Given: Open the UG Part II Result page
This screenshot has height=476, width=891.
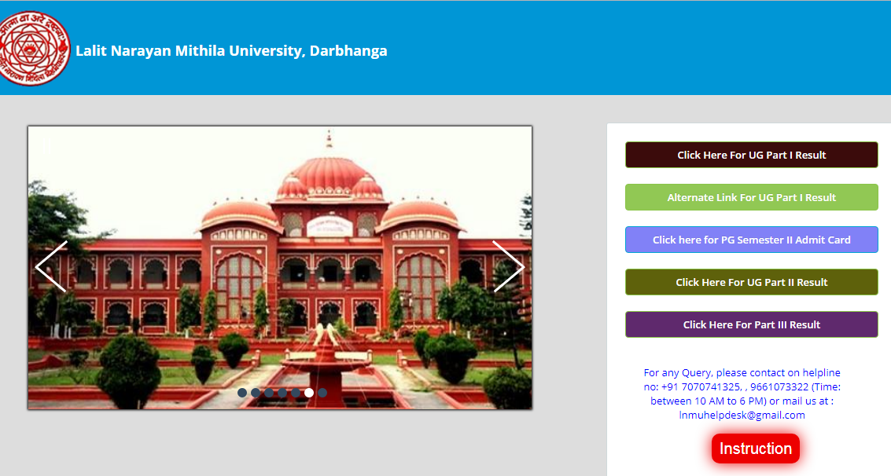Looking at the screenshot, I should click(751, 282).
